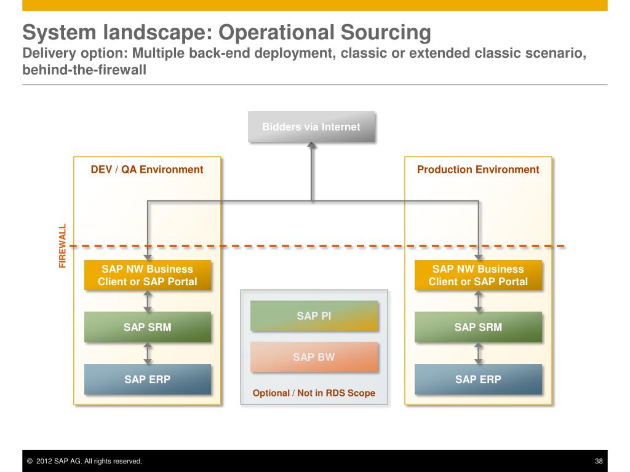Click the Bidders via Internet box
The image size is (630, 472).
[x=311, y=127]
